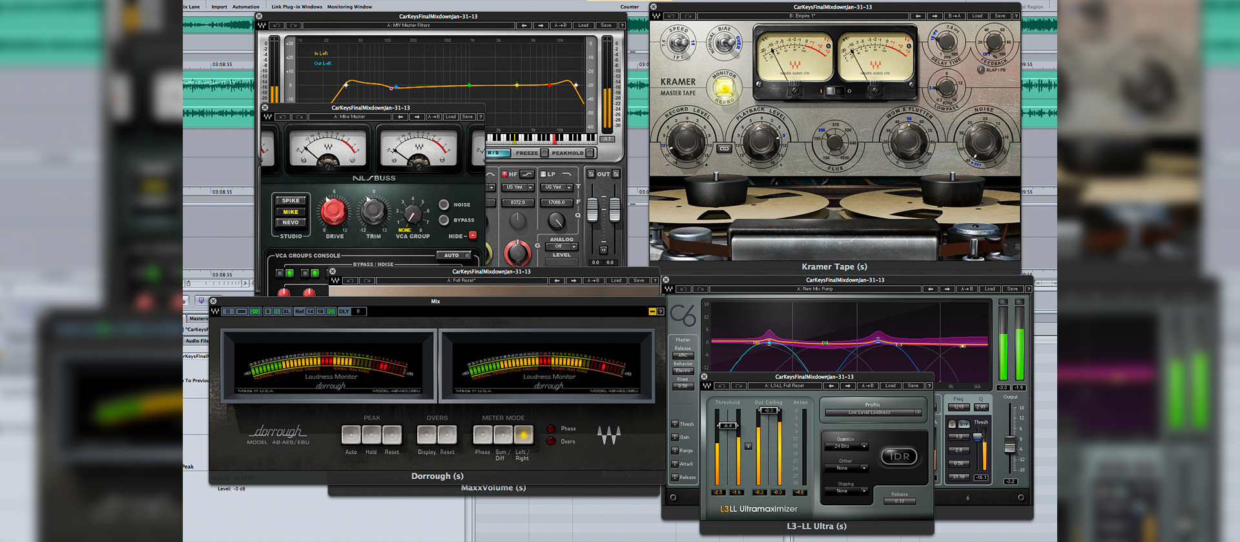1240x542 pixels.
Task: Open Monitoring Window menu
Action: click(x=349, y=6)
